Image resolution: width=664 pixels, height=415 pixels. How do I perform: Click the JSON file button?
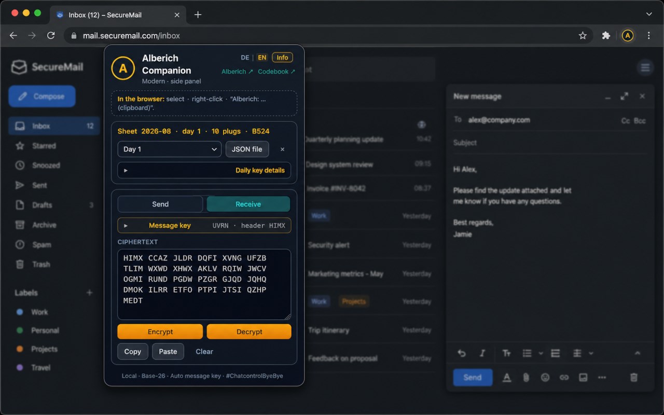(x=247, y=149)
